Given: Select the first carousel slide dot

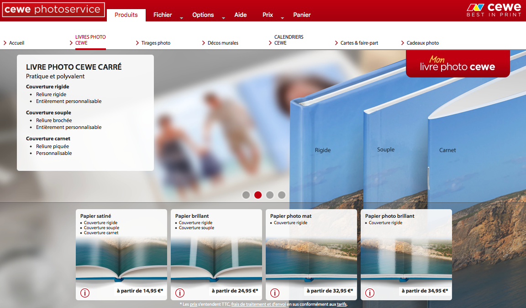Looking at the screenshot, I should pos(246,195).
